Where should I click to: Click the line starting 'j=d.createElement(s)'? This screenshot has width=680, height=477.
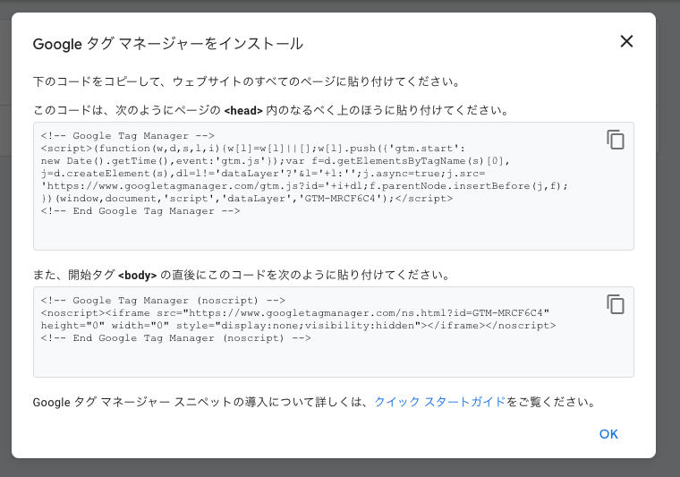pyautogui.click(x=263, y=174)
